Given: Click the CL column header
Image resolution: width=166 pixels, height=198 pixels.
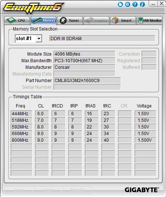Looking at the screenshot, I should [x=41, y=106].
